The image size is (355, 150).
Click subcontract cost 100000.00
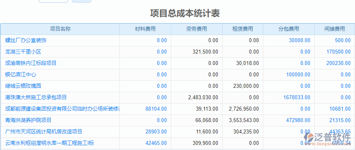(298, 75)
